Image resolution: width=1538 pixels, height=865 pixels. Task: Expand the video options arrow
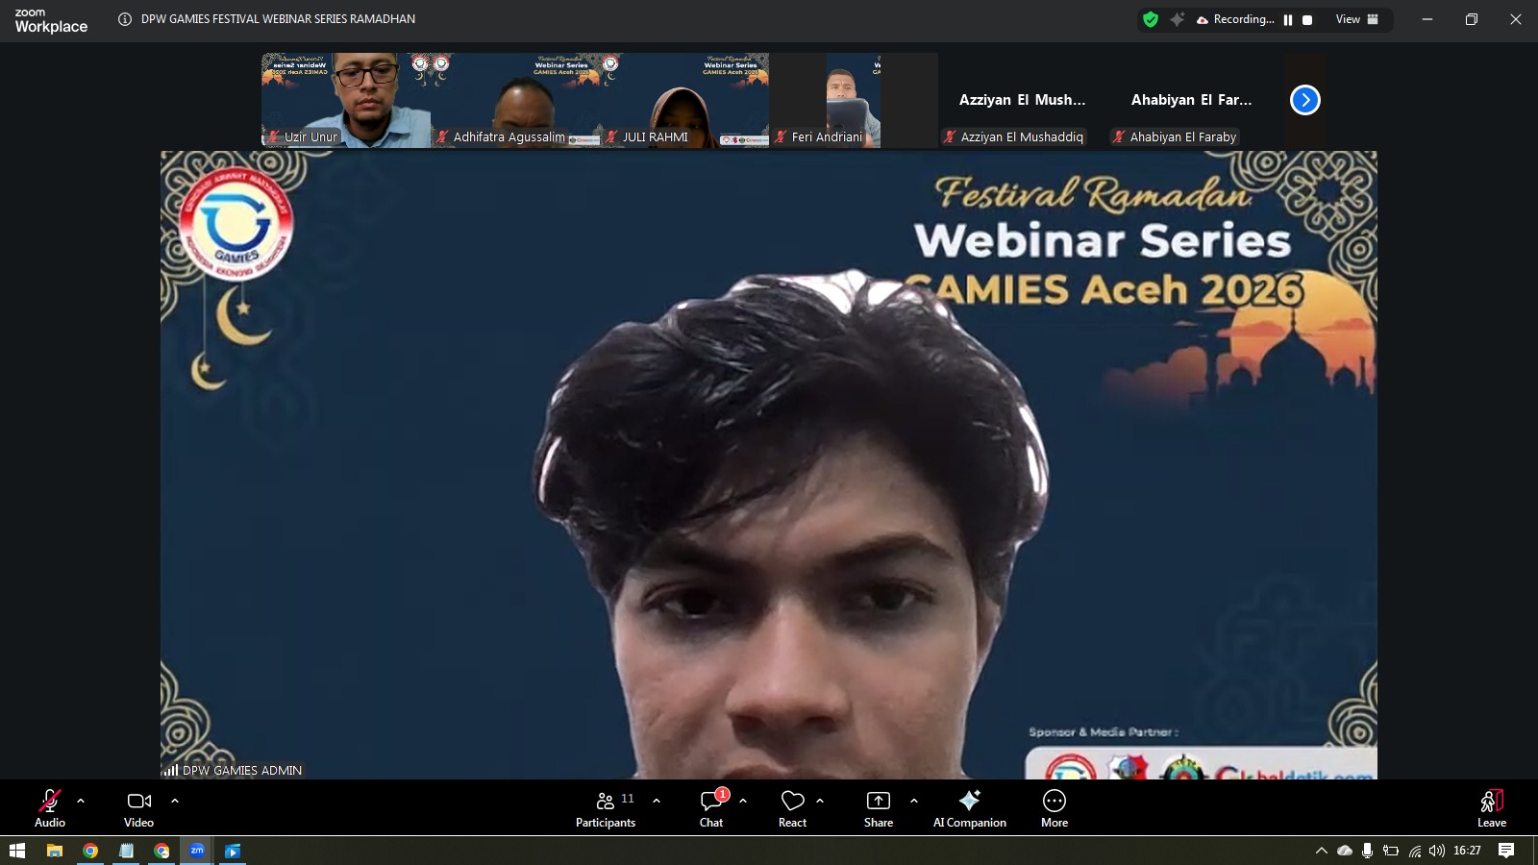click(x=175, y=800)
